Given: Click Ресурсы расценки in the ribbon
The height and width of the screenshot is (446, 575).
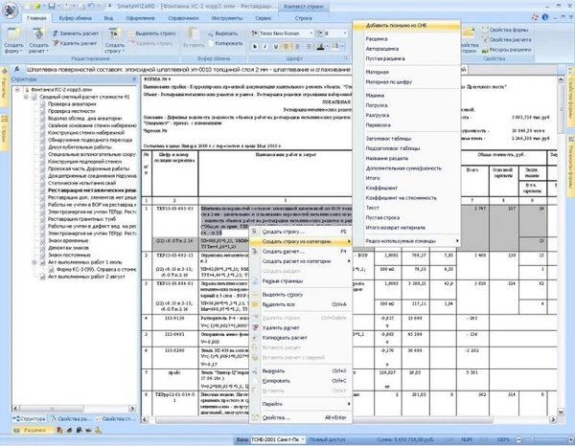Looking at the screenshot, I should click(x=506, y=50).
